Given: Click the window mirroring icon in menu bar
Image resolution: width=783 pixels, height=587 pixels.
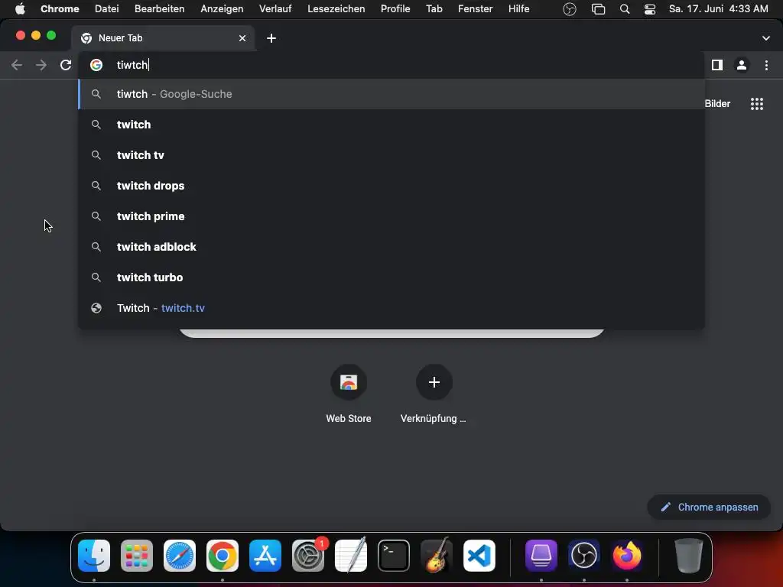Looking at the screenshot, I should pos(598,9).
